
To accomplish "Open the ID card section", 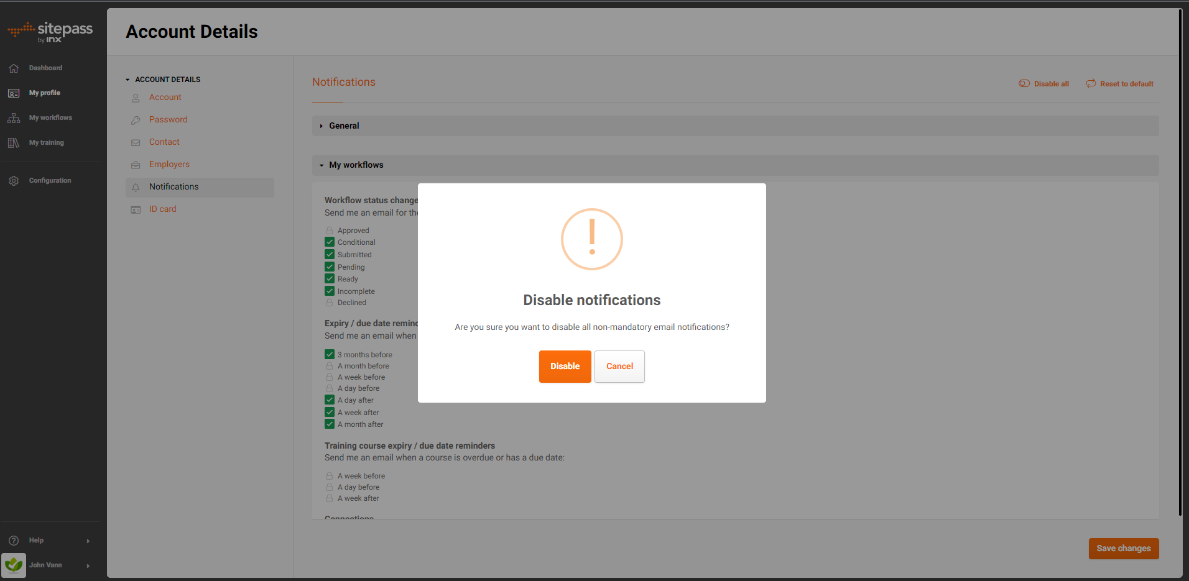I will point(163,209).
